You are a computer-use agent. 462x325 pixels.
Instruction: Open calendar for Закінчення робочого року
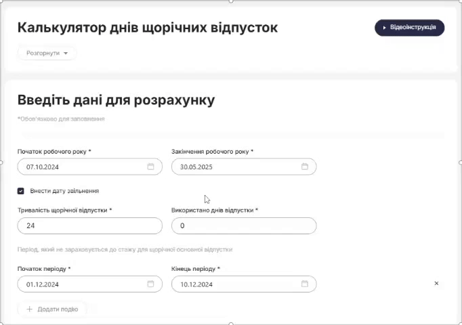305,167
